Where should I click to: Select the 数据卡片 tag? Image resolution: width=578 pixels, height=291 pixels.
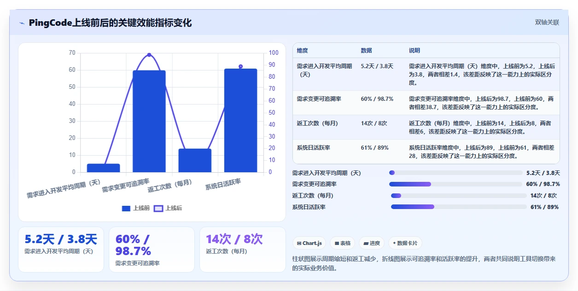coord(405,243)
